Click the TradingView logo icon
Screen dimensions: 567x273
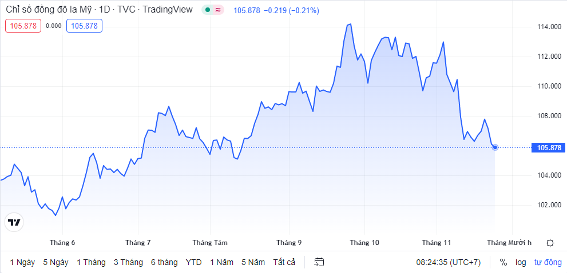click(x=14, y=222)
